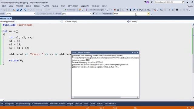Viewport: 194px width, 109px height.
Task: Click the Undo arrow icon
Action: (25, 10)
